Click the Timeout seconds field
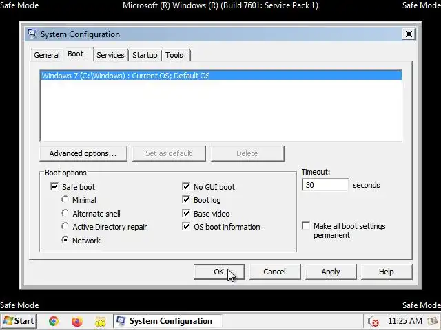 point(325,185)
